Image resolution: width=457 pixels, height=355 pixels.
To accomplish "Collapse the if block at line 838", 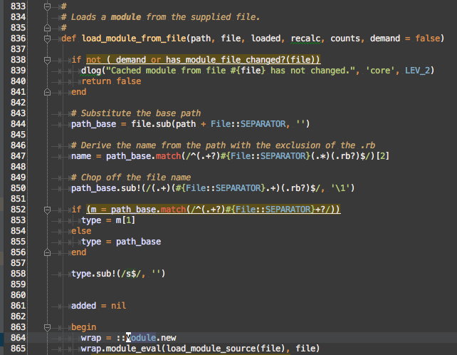I will point(47,60).
